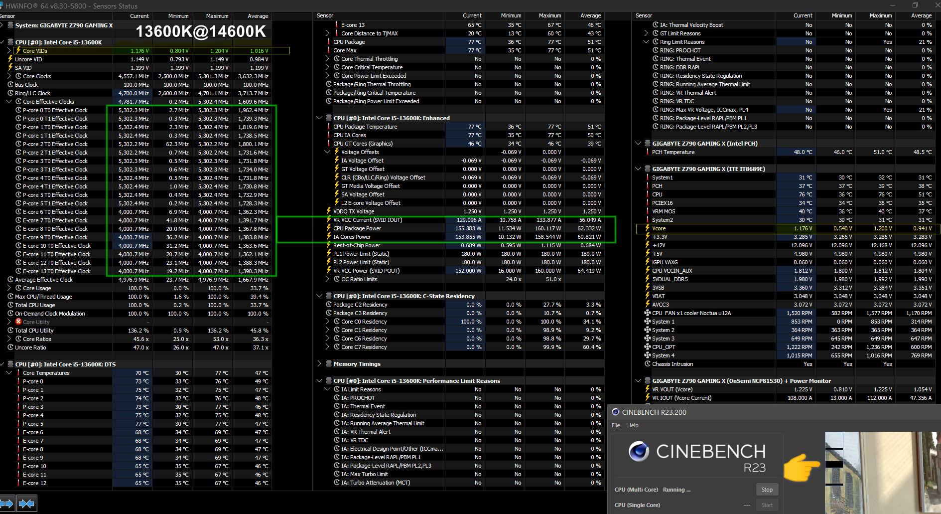941x514 pixels.
Task: Open the Cinebench Help menu
Action: point(633,425)
